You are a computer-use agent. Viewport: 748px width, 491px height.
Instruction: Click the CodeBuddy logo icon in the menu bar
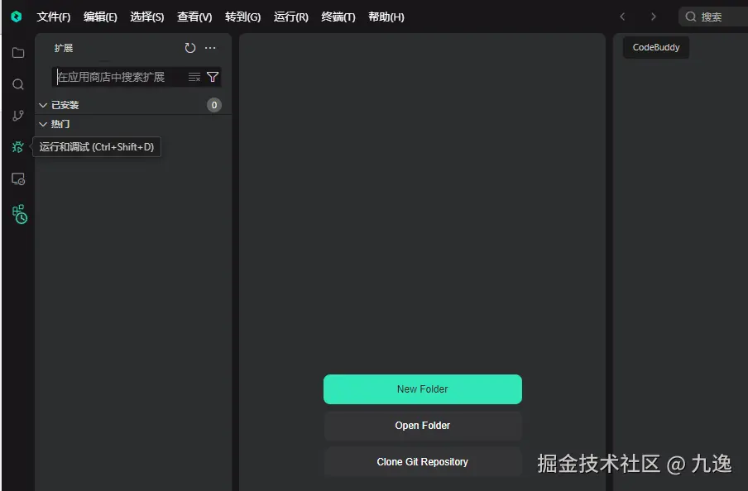coord(17,17)
